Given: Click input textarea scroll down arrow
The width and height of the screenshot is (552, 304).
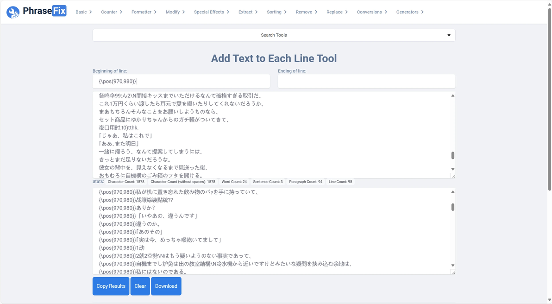Looking at the screenshot, I should coord(453,169).
